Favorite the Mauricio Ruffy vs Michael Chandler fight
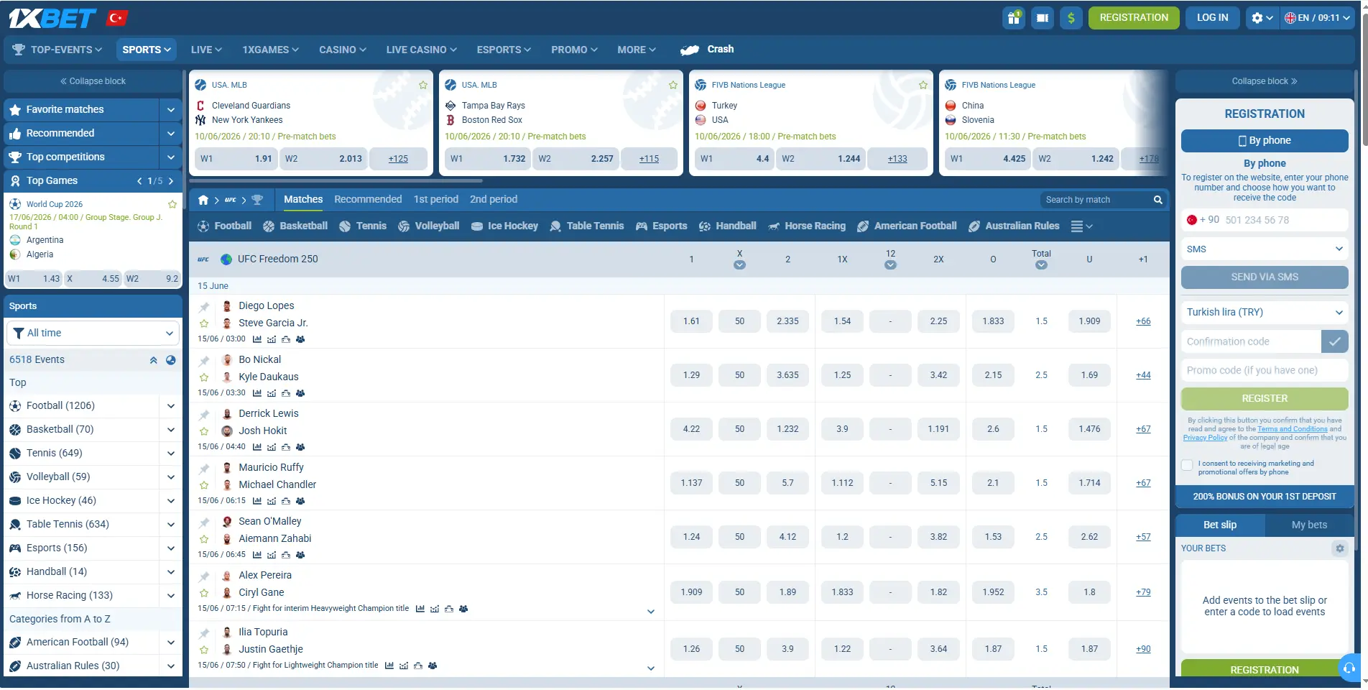Image resolution: width=1368 pixels, height=690 pixels. click(204, 485)
